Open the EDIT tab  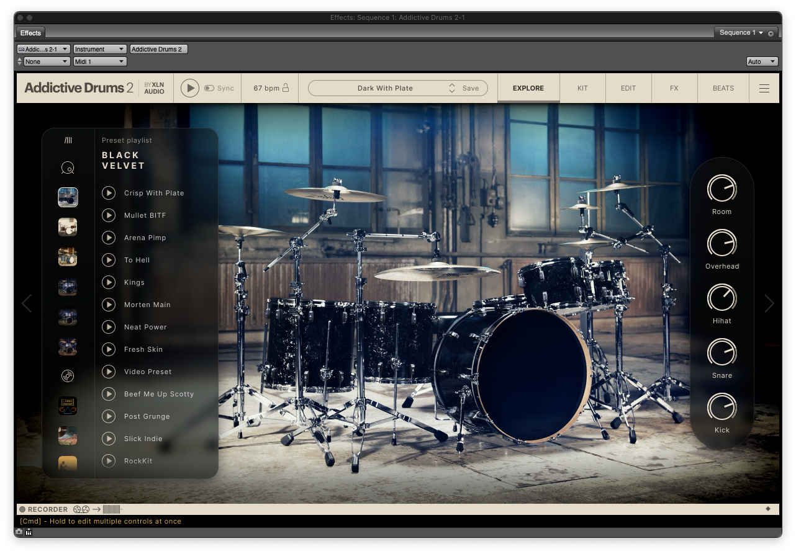(x=628, y=88)
